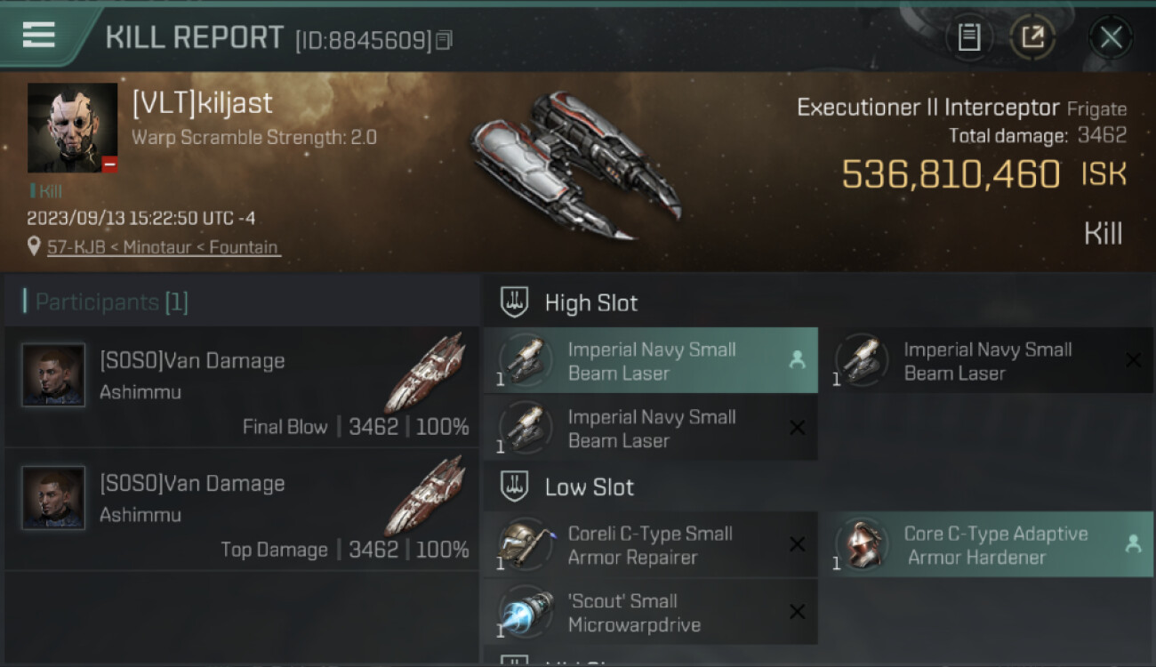Click the X beside 'Scout' Small Microwarpdrive
Viewport: 1156px width, 667px height.
(798, 612)
